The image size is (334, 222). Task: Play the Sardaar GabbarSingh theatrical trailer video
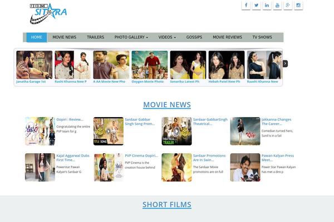[x=176, y=131]
